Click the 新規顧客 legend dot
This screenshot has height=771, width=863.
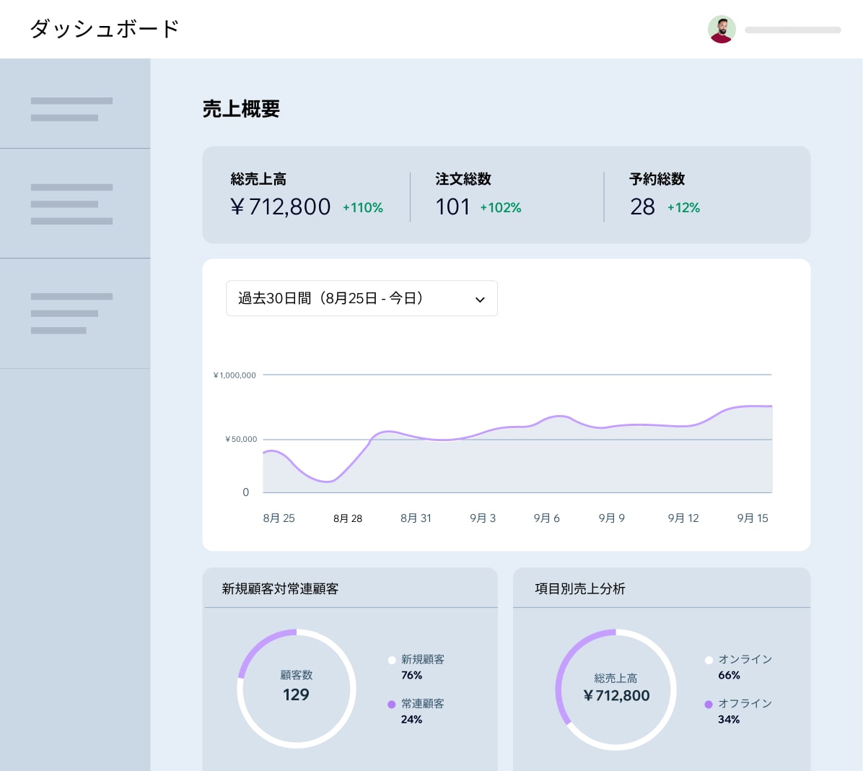(x=392, y=660)
